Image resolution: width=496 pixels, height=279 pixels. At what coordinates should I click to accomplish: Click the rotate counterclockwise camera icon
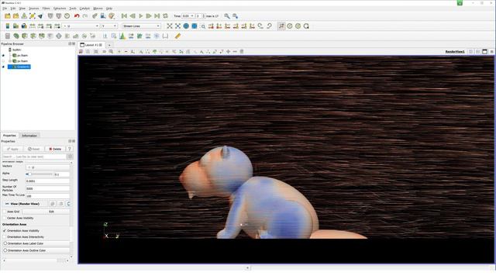tap(269, 26)
